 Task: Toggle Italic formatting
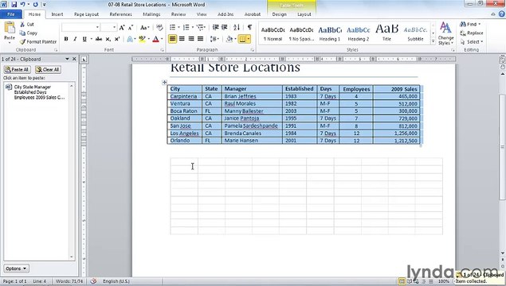tap(75, 39)
